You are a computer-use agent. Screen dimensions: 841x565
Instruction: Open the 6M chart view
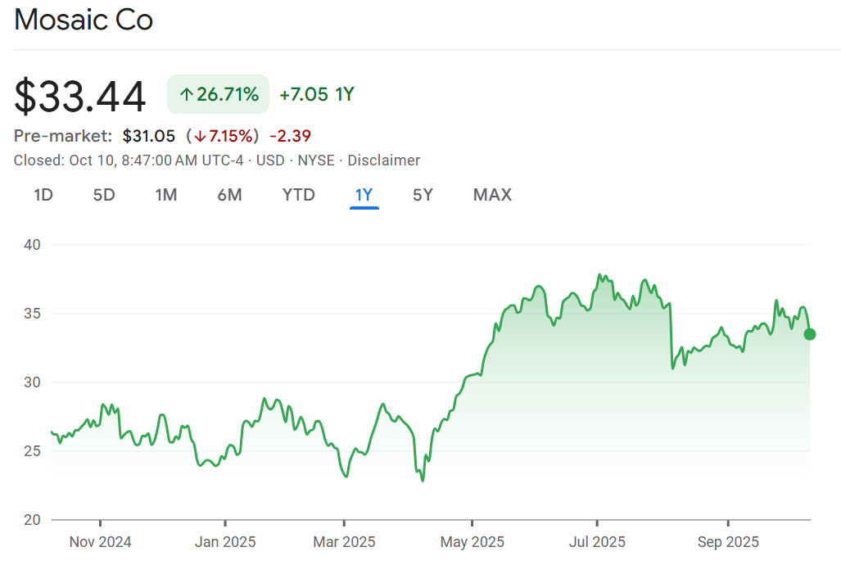click(x=229, y=195)
